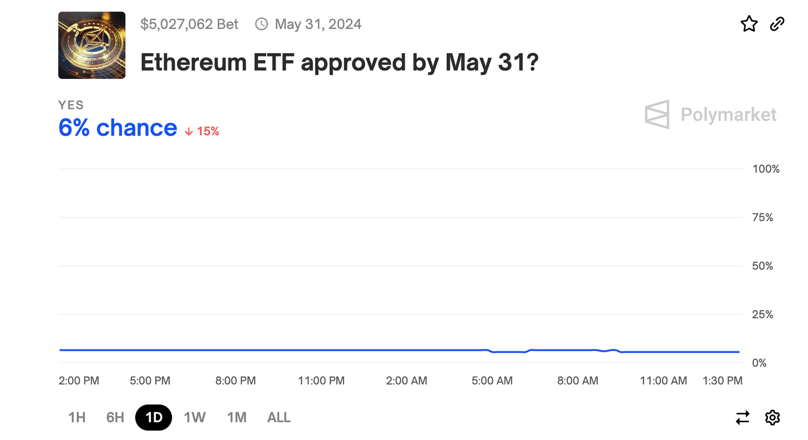Image resolution: width=808 pixels, height=440 pixels.
Task: Open the market via its title text
Action: 340,62
